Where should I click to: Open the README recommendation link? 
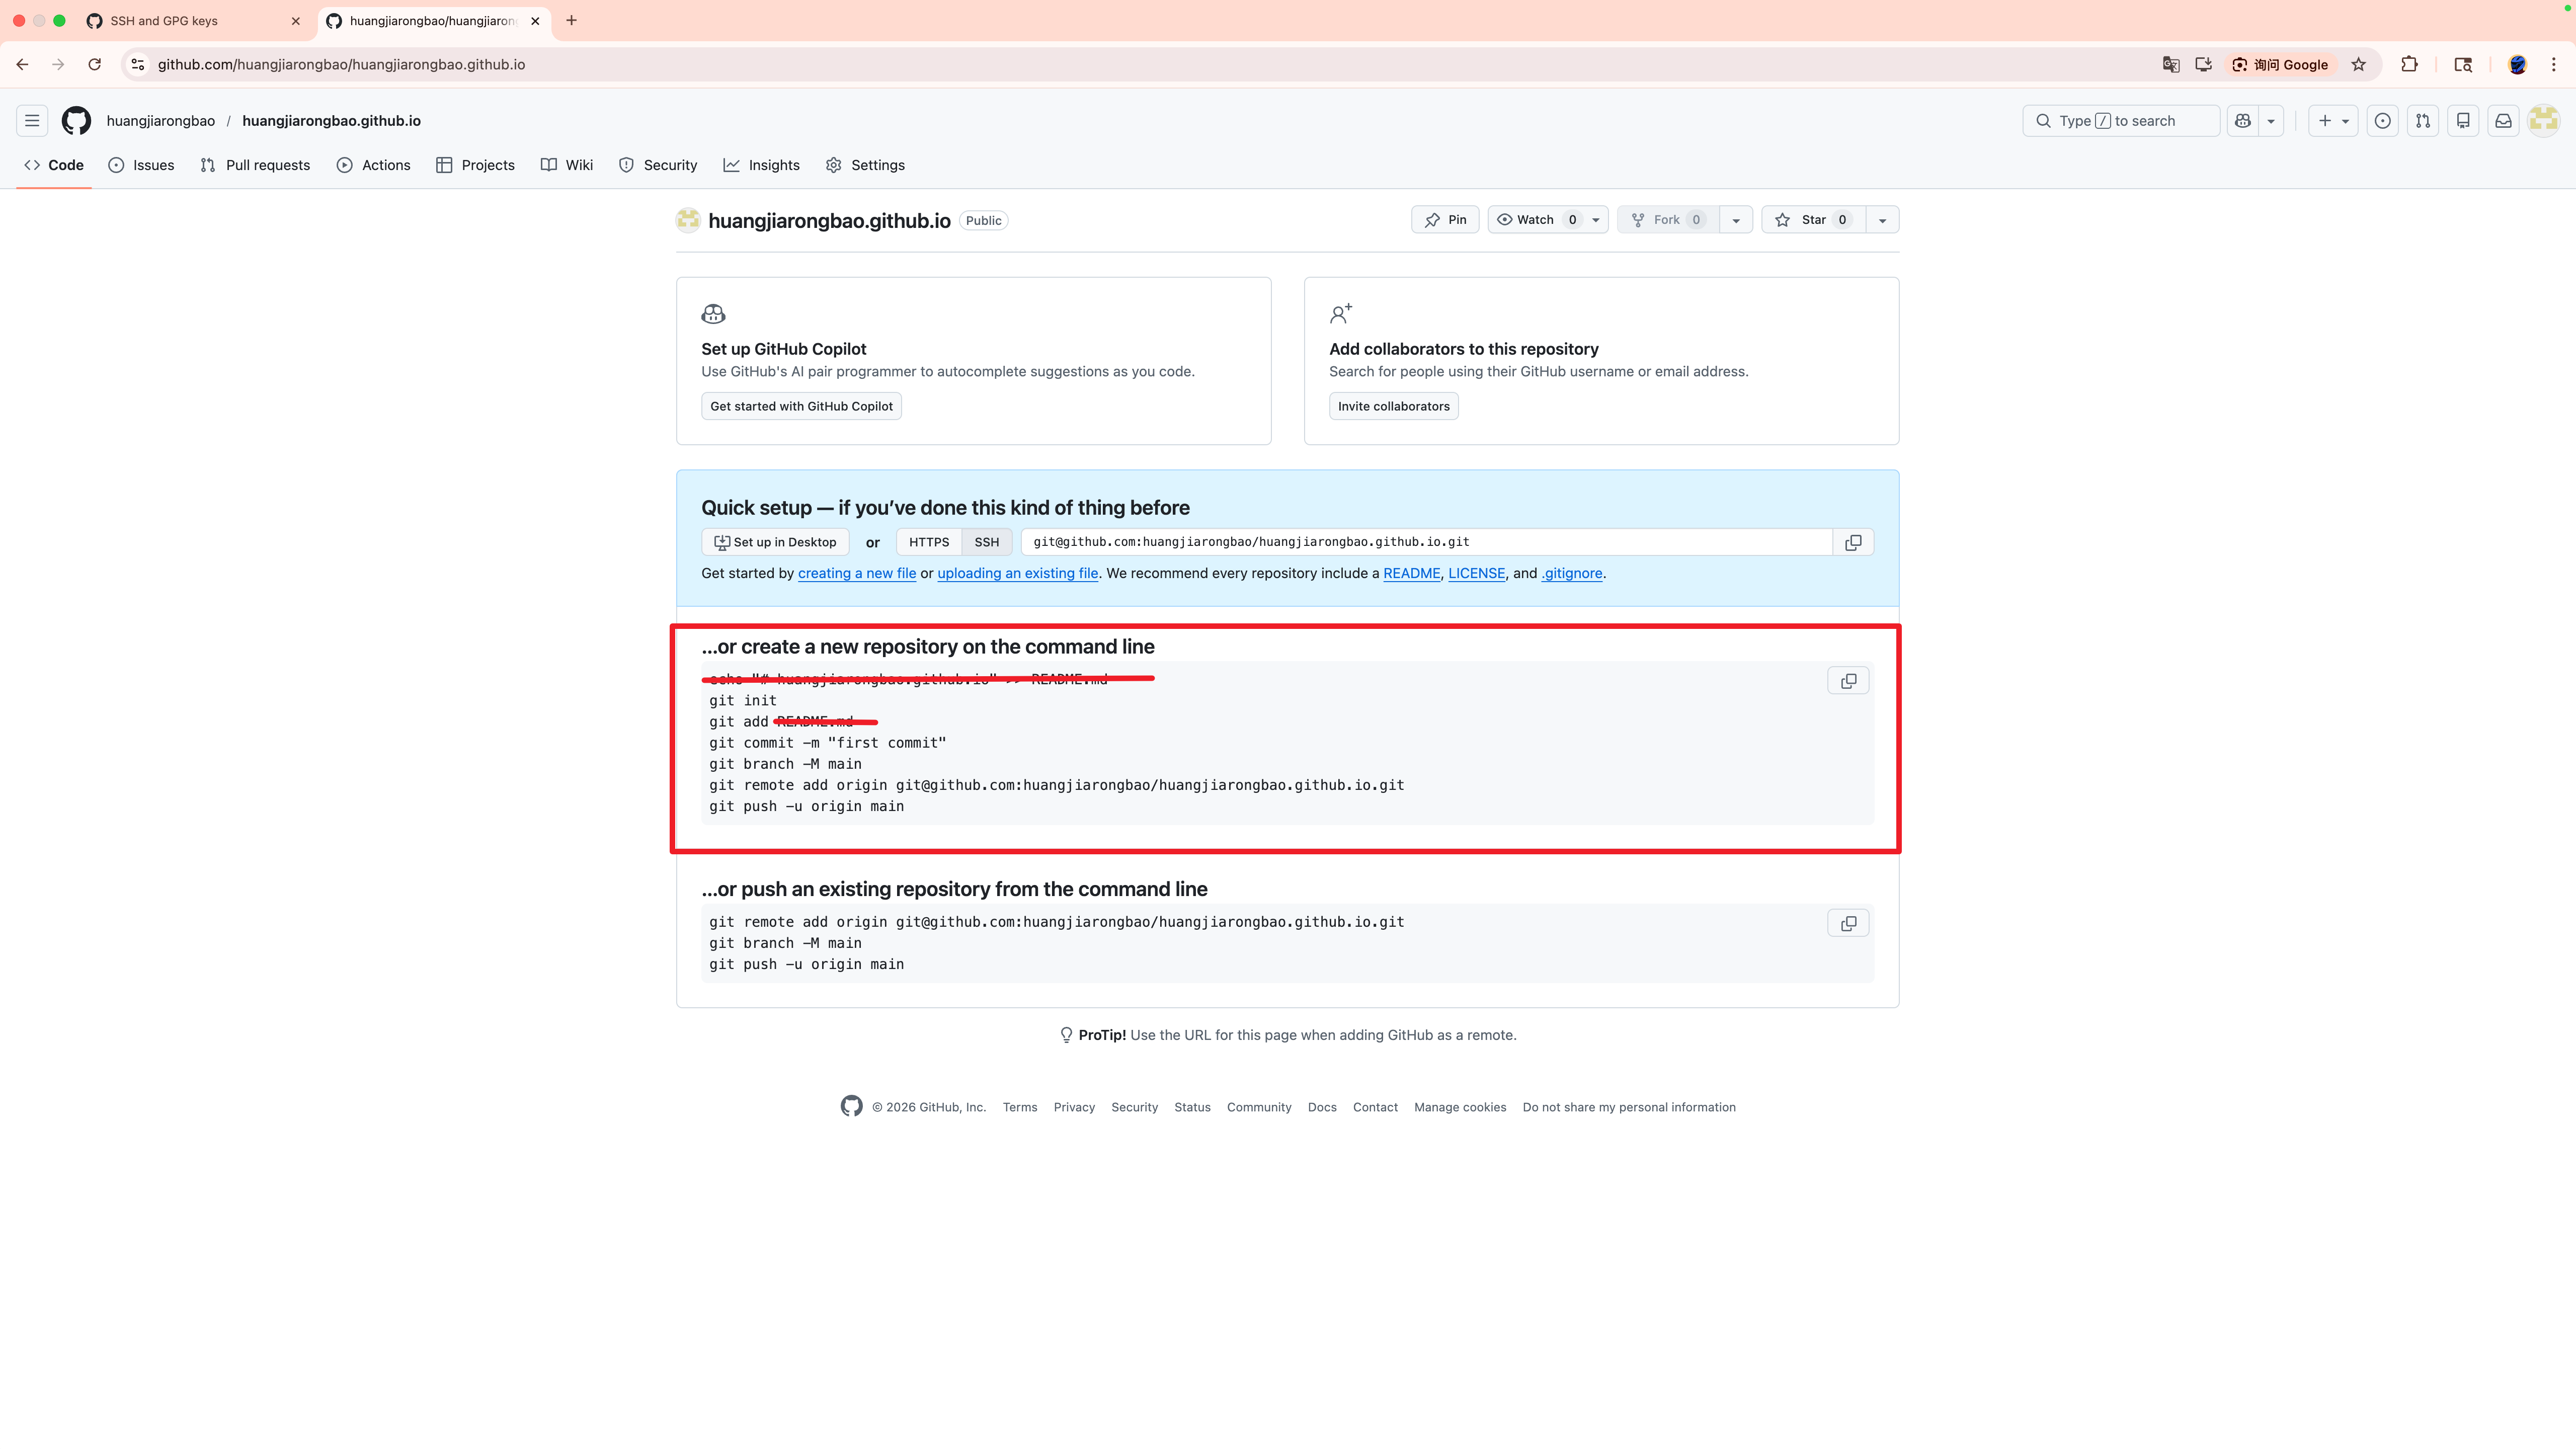1412,573
